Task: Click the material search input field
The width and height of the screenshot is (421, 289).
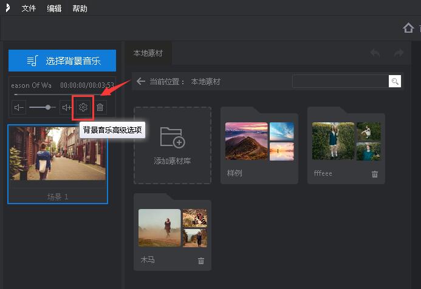Action: pos(340,81)
